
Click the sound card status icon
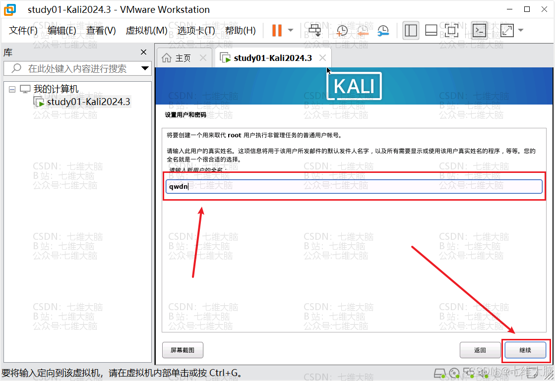point(483,373)
